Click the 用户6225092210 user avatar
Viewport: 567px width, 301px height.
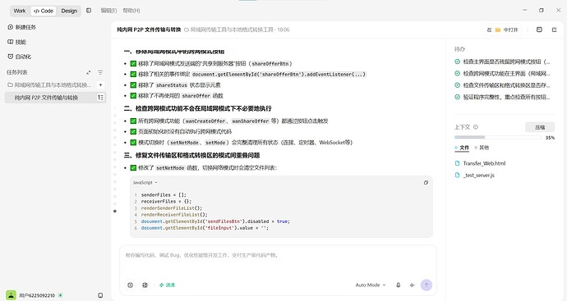click(12, 295)
